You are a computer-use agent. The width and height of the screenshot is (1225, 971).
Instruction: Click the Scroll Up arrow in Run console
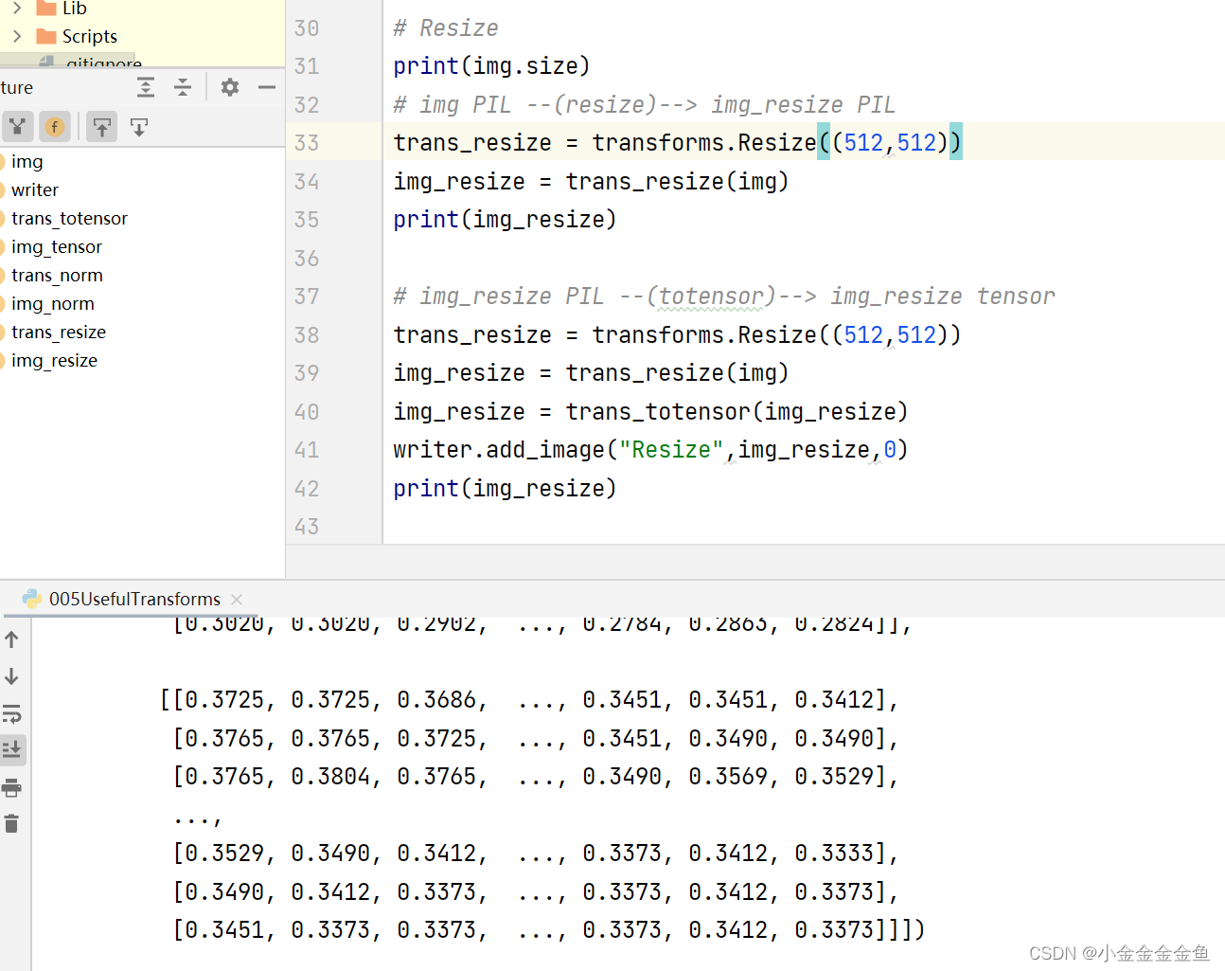pyautogui.click(x=11, y=639)
